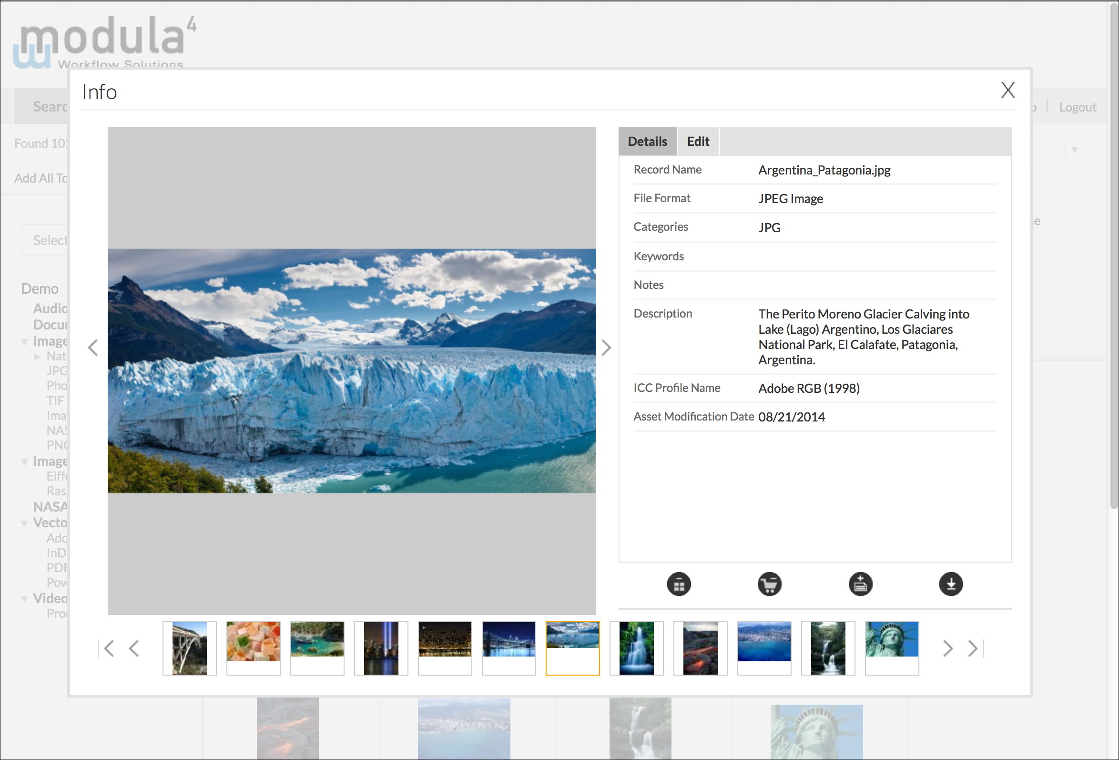Screen dimensions: 1119x760
Task: Select the lava flow thumbnail
Action: (700, 648)
